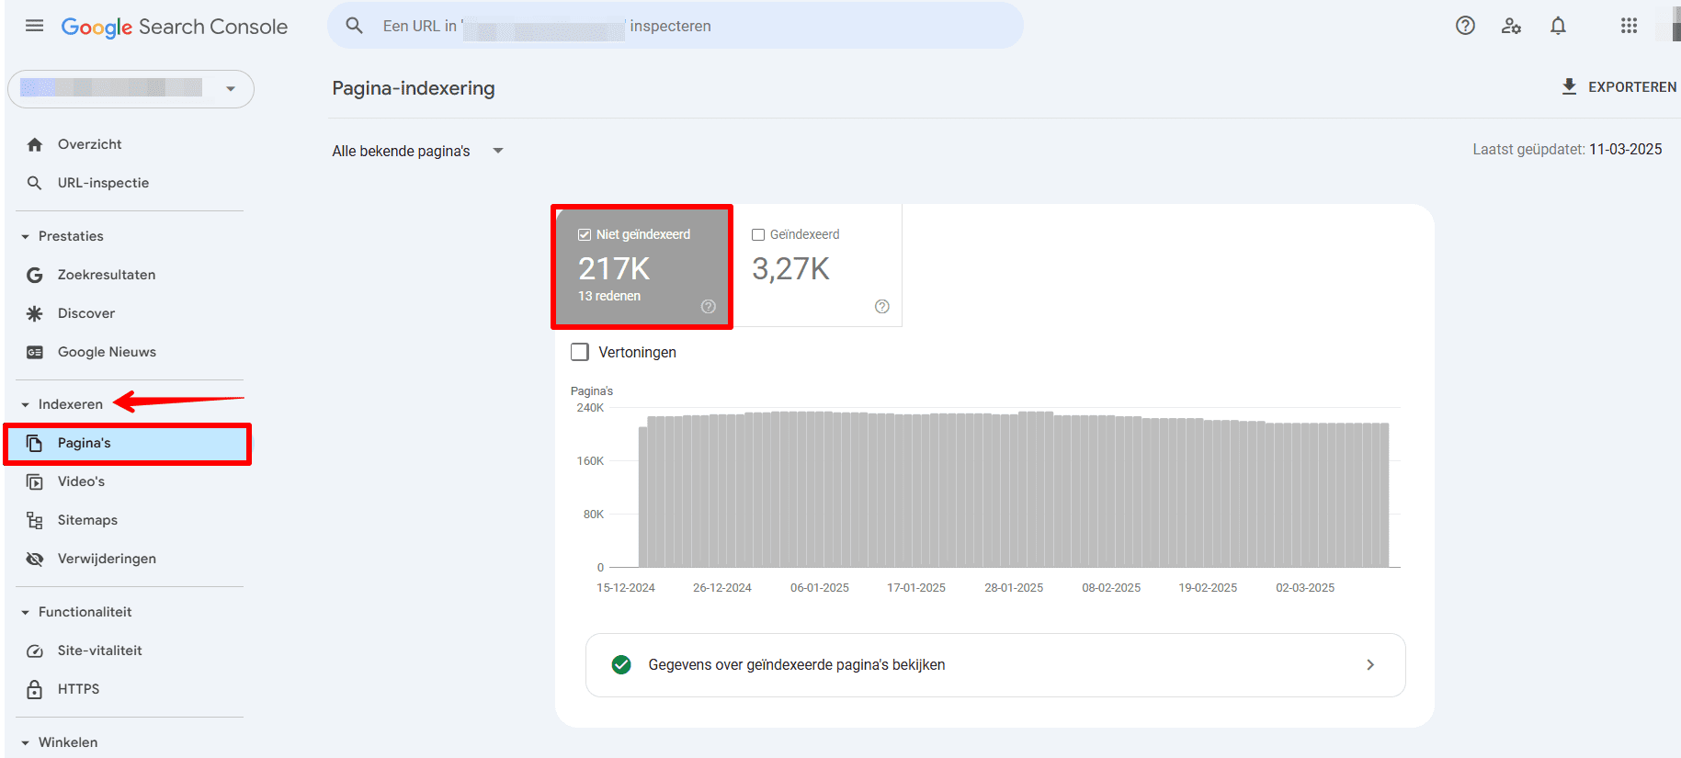Click the EXPORTEREN button
1681x758 pixels.
[1619, 86]
